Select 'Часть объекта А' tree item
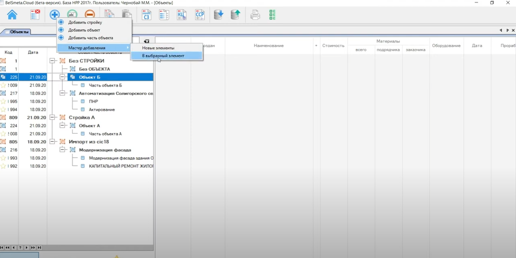Screen dimensions: 516x258 (105, 134)
